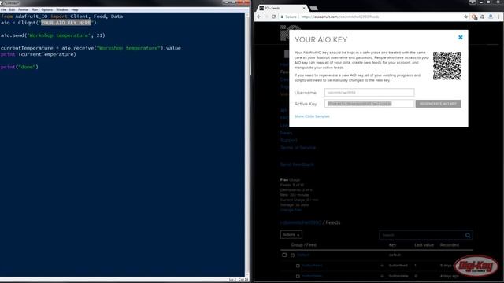Click the feeds search magnifier icon
This screenshot has width=504, height=283.
point(468,235)
